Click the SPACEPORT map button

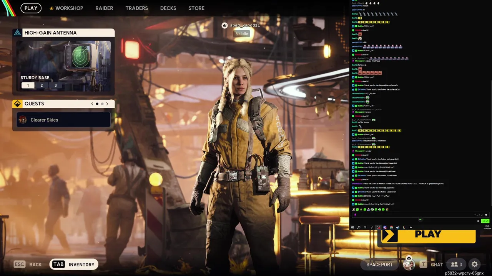379,264
